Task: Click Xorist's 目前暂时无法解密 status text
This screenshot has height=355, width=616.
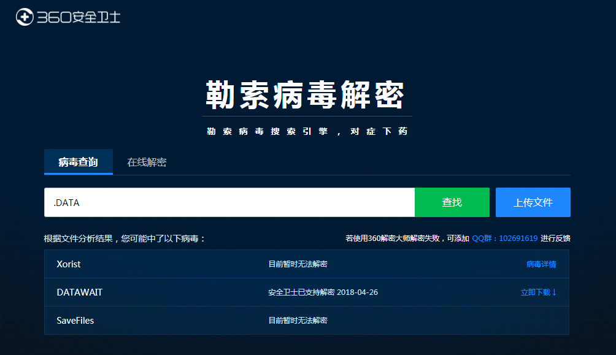Action: 298,264
